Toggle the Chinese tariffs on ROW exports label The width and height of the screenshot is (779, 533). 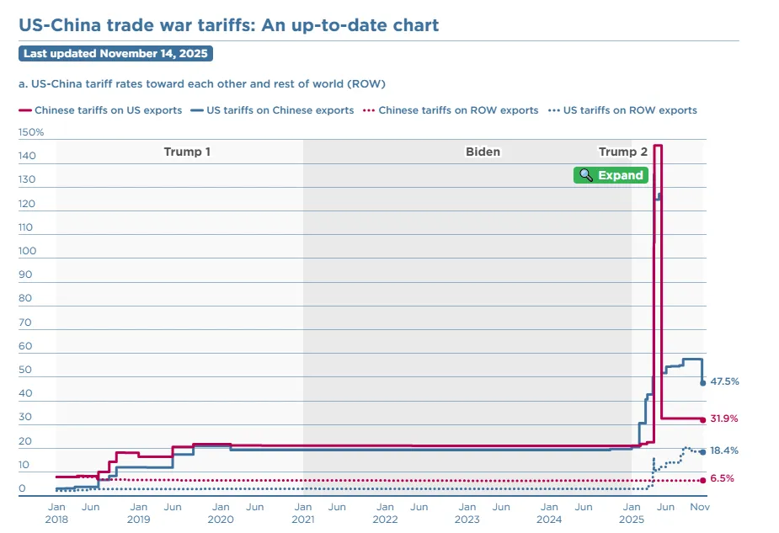[x=458, y=110]
